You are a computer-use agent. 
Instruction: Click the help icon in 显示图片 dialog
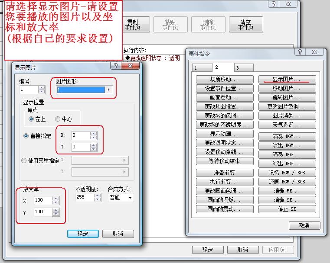point(115,66)
